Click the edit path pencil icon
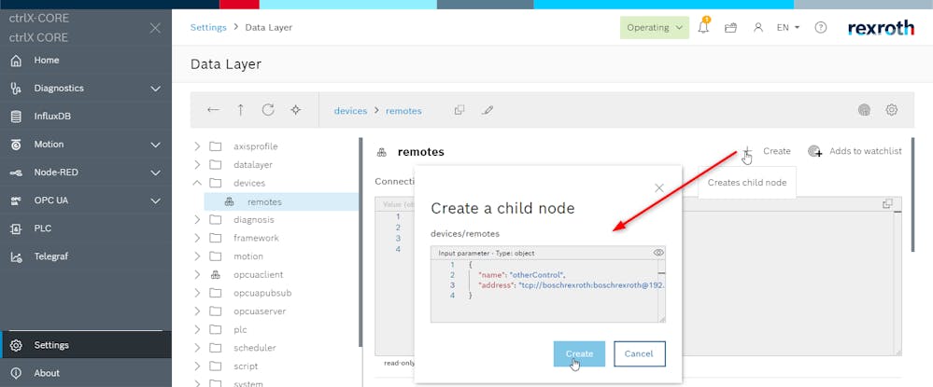Viewport: 933px width, 387px height. coord(488,110)
